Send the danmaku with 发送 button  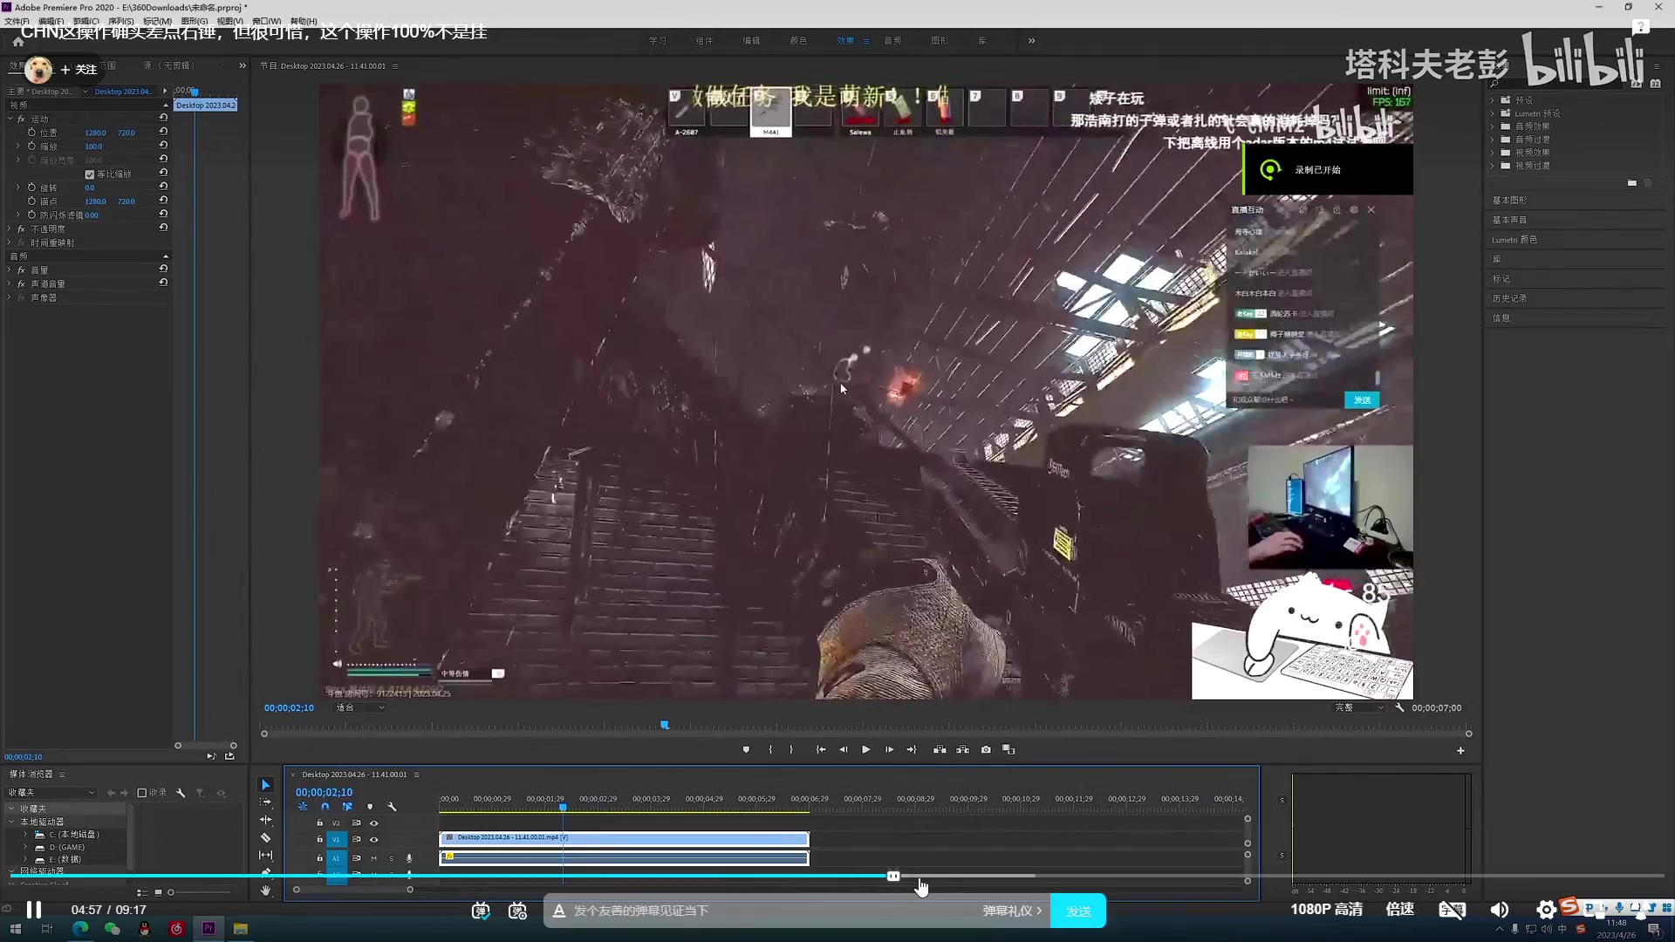click(1078, 911)
